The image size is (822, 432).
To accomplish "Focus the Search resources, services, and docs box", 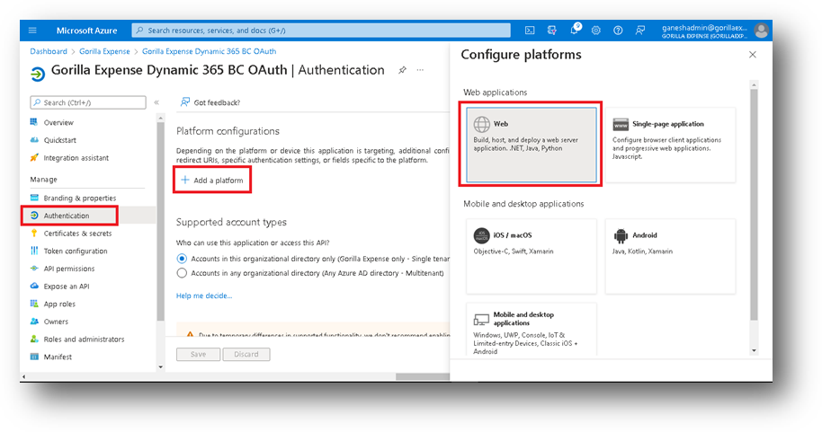I will click(x=321, y=31).
